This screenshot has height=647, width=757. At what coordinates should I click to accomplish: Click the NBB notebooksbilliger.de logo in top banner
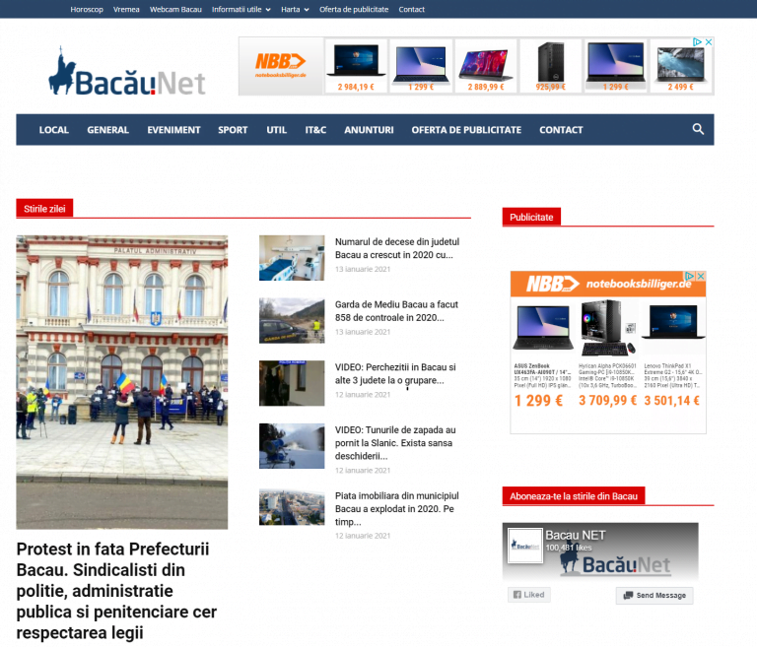pyautogui.click(x=281, y=66)
